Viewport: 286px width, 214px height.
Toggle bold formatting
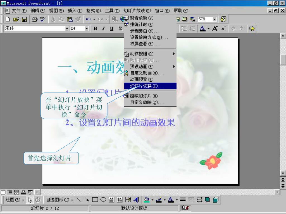click(x=95, y=28)
